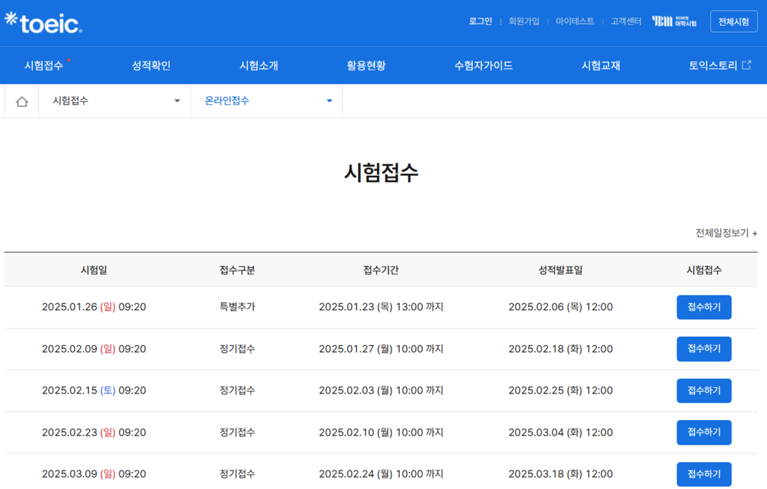Click the TOEIC logo

pos(43,23)
